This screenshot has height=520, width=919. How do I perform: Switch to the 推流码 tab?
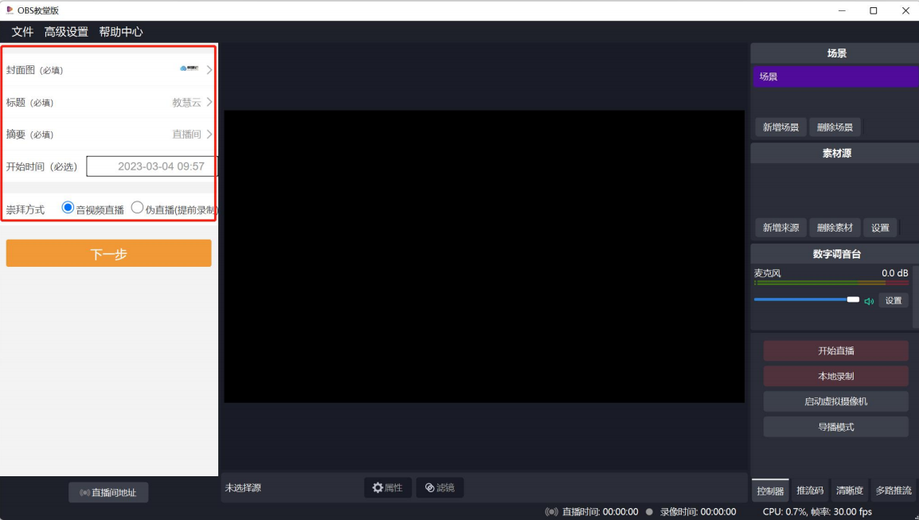pos(810,491)
